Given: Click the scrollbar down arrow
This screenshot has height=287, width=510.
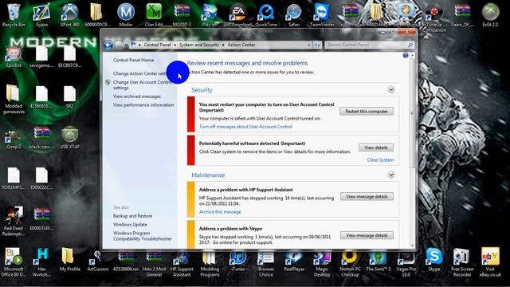Looking at the screenshot, I should point(413,246).
